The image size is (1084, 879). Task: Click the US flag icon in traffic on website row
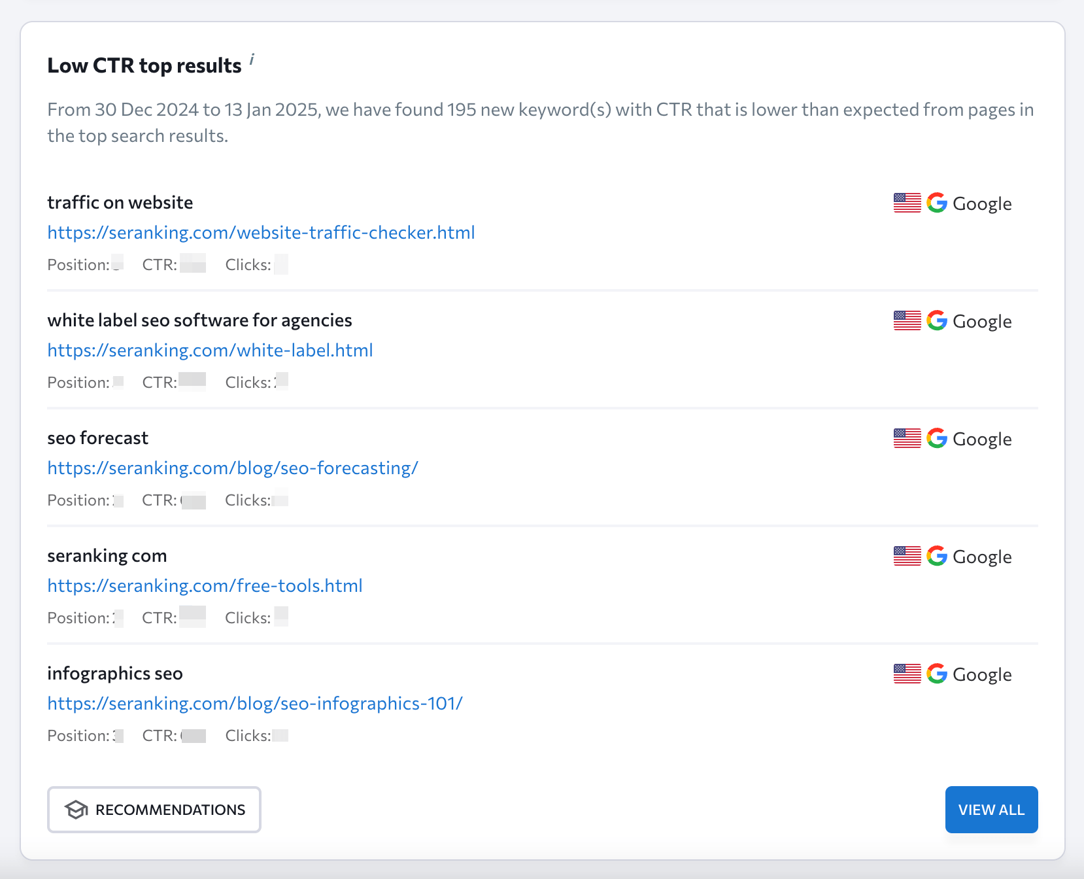(907, 203)
